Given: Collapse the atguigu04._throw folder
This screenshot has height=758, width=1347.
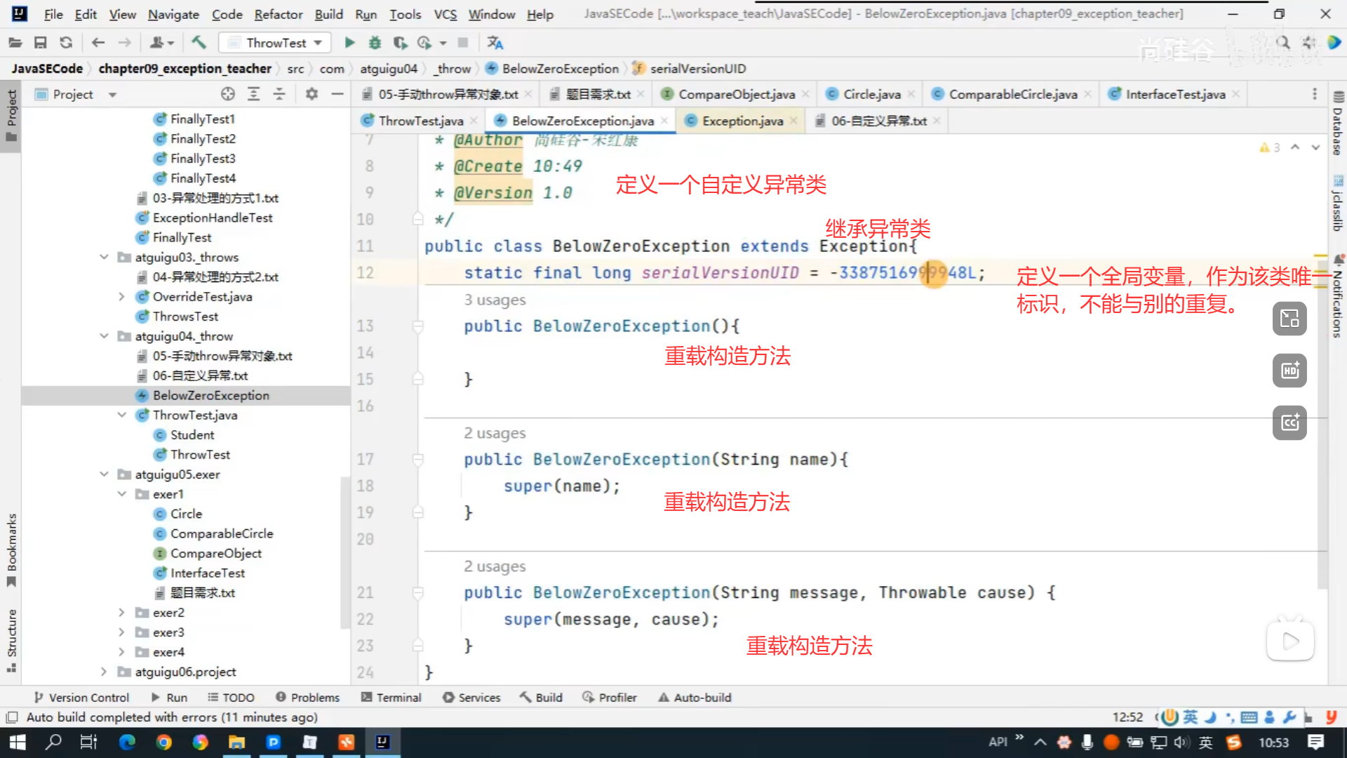Looking at the screenshot, I should (104, 336).
